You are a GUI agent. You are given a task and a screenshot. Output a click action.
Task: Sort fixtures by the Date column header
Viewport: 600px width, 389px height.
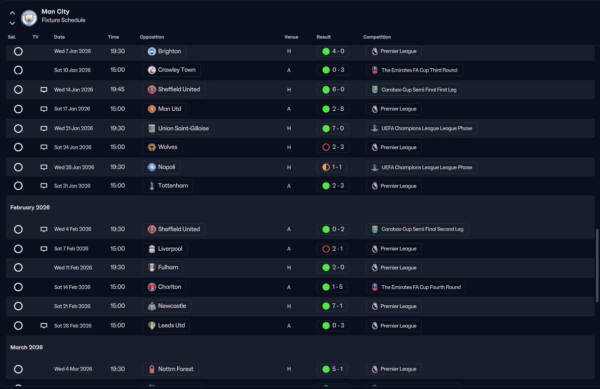(59, 37)
